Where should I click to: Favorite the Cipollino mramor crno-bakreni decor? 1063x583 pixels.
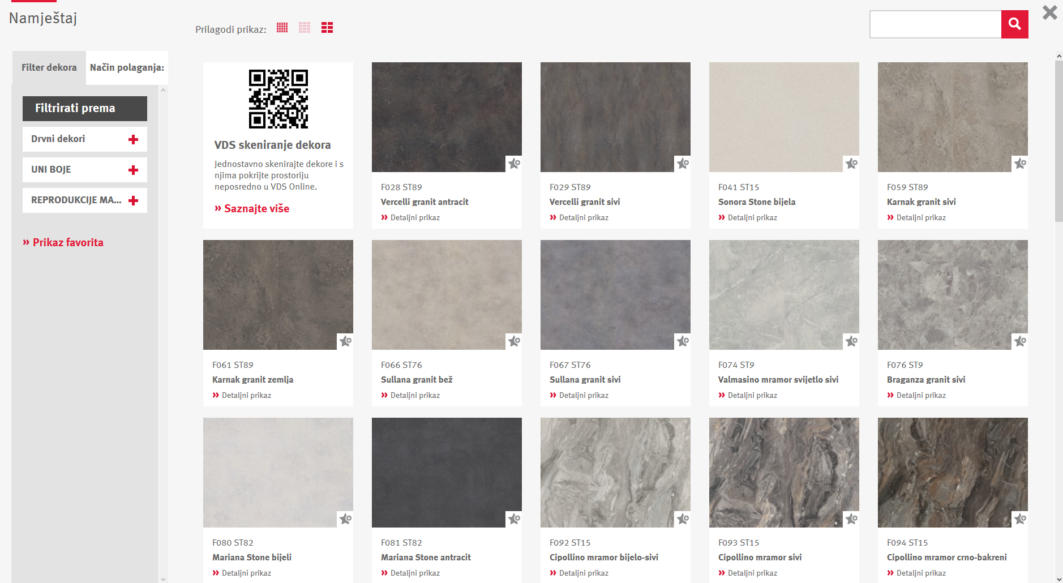tap(1019, 519)
